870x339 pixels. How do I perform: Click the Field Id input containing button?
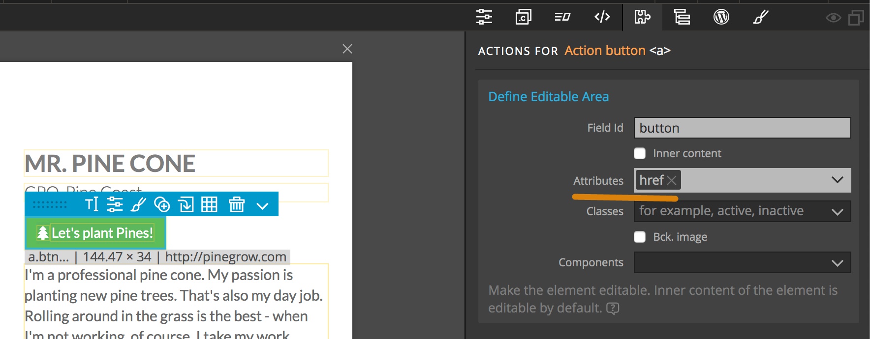(742, 128)
